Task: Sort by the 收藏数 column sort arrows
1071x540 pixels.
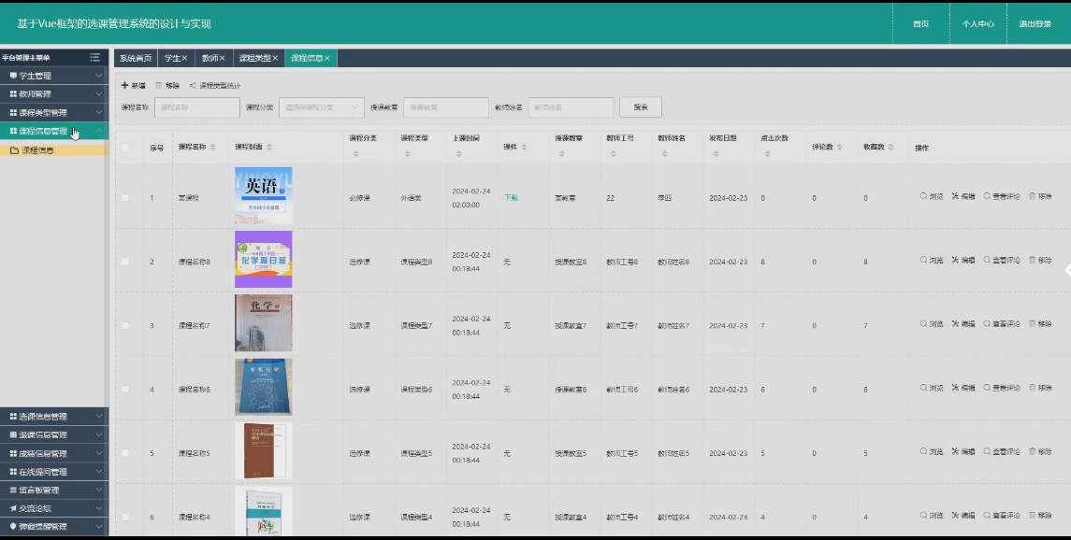Action: (890, 148)
